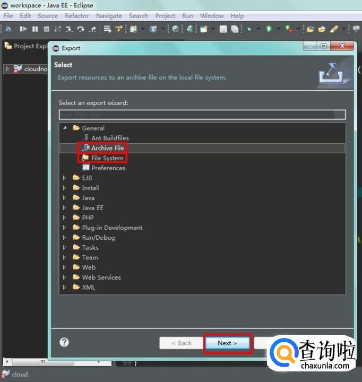The image size is (362, 382).
Task: Click the Step Into toolbar icon
Action: point(69,29)
